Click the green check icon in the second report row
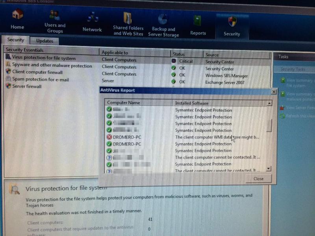This screenshot has height=236, width=315. click(109, 116)
